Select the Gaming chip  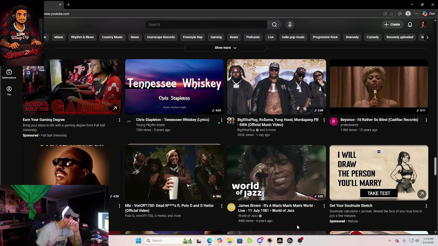(x=216, y=37)
